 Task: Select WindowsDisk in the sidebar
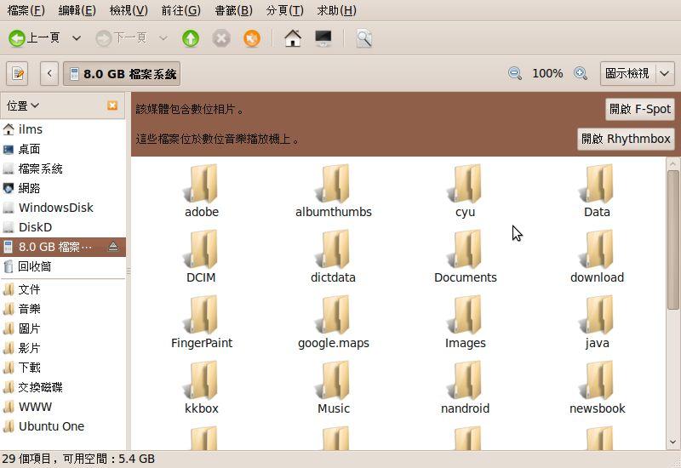pyautogui.click(x=55, y=208)
